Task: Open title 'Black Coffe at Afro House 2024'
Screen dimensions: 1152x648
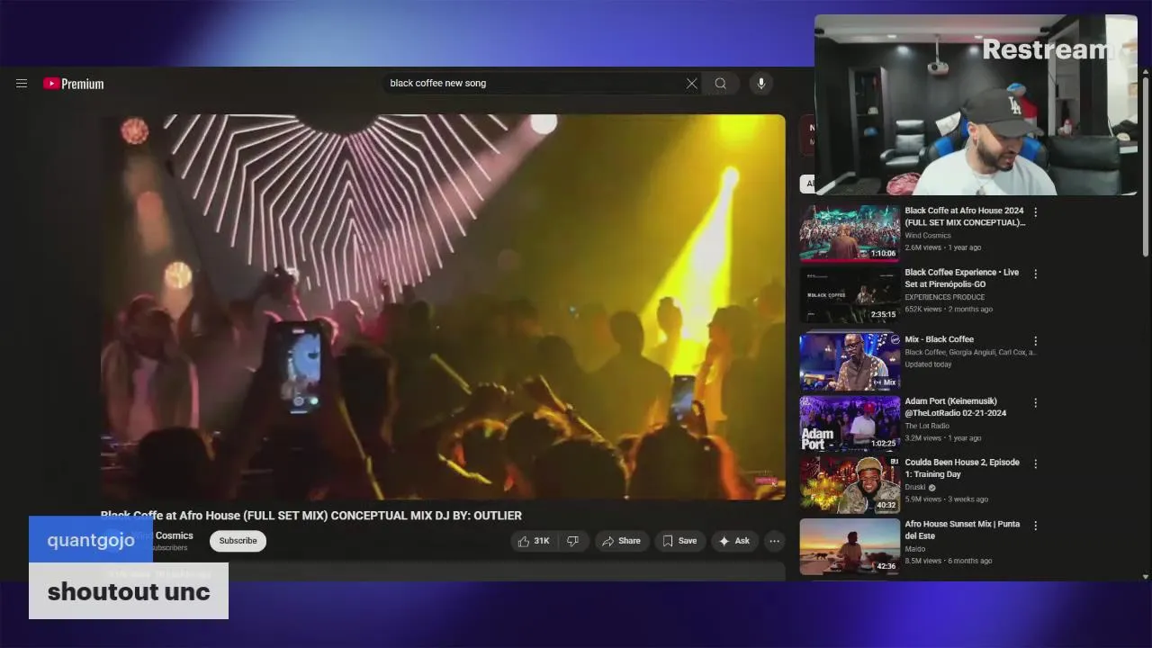Action: 965,216
